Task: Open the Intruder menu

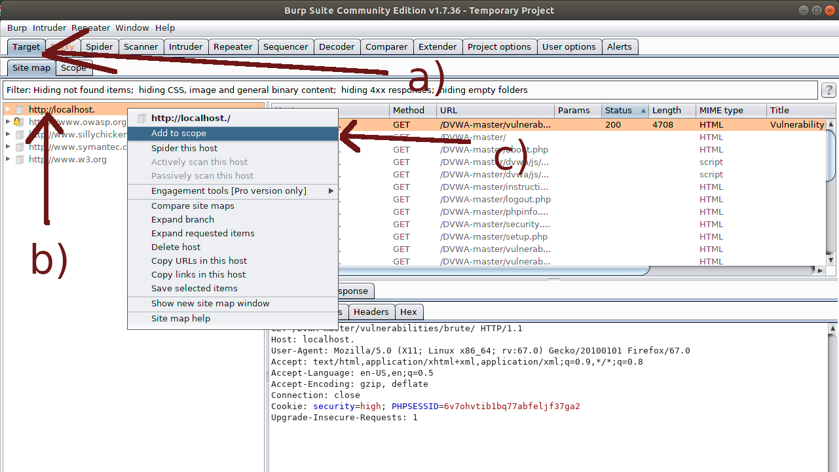Action: click(50, 28)
